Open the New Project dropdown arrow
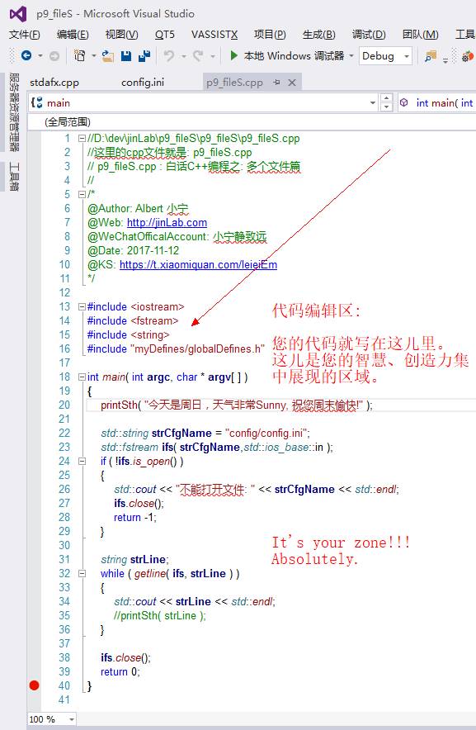Image resolution: width=476 pixels, height=730 pixels. click(93, 56)
